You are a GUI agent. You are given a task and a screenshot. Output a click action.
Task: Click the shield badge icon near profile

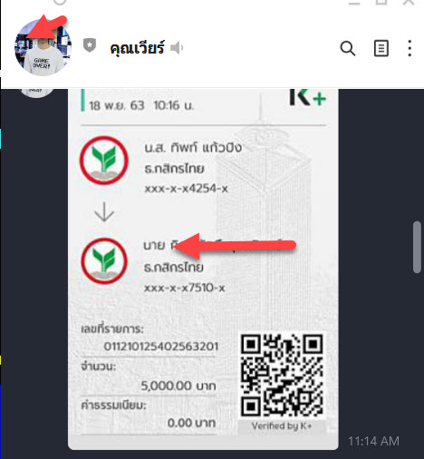coord(90,45)
